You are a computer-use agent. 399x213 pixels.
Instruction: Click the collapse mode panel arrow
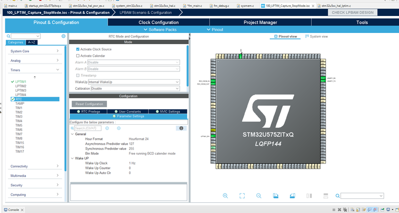point(189,34)
